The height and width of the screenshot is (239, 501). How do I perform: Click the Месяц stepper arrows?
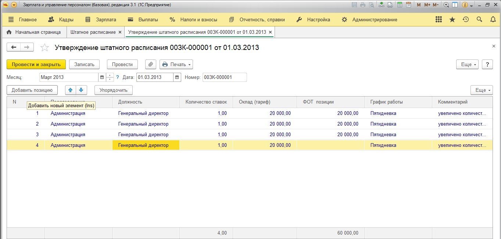[110, 77]
